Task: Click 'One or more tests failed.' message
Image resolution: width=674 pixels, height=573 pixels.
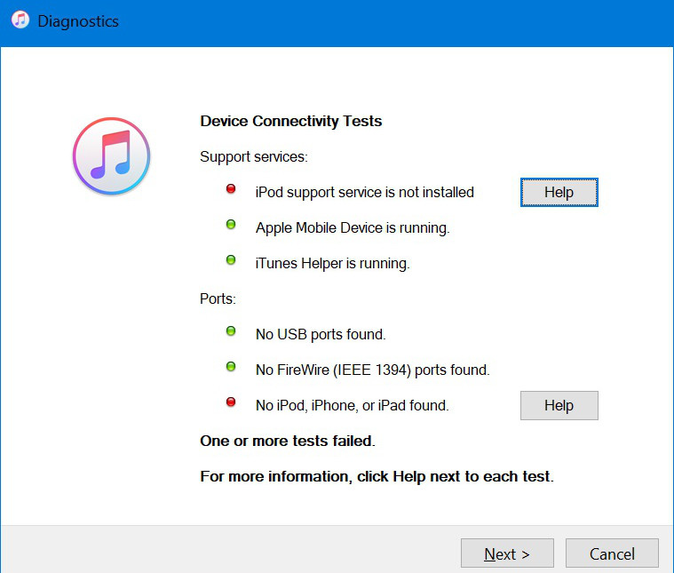Action: [288, 441]
